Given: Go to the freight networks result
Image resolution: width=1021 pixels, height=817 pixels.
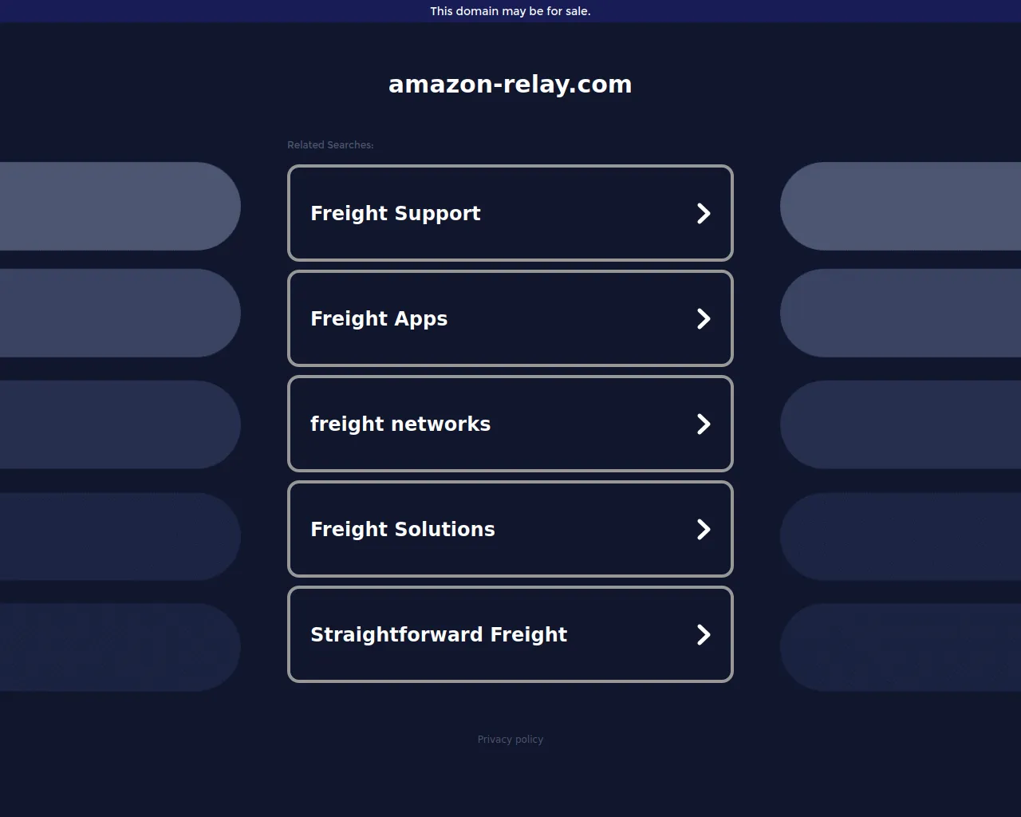Looking at the screenshot, I should click(x=400, y=424).
